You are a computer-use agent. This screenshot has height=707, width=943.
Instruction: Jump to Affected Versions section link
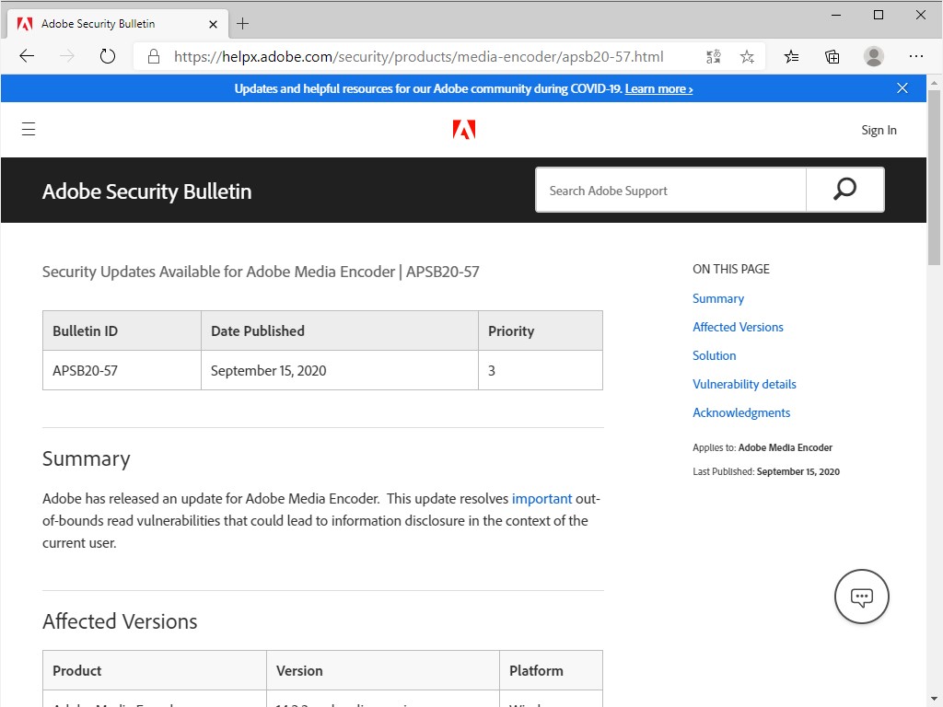pos(738,327)
